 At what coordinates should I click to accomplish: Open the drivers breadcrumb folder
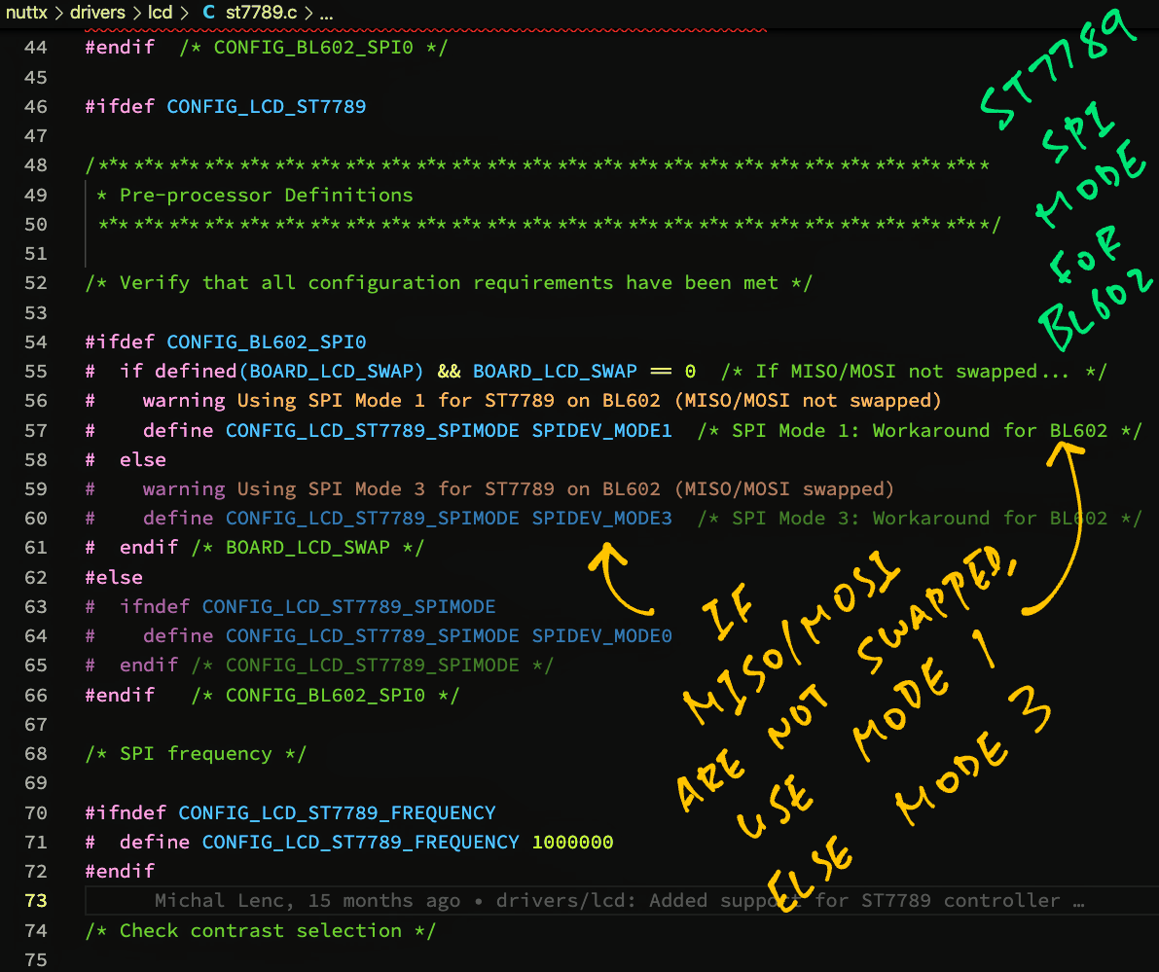(x=97, y=14)
